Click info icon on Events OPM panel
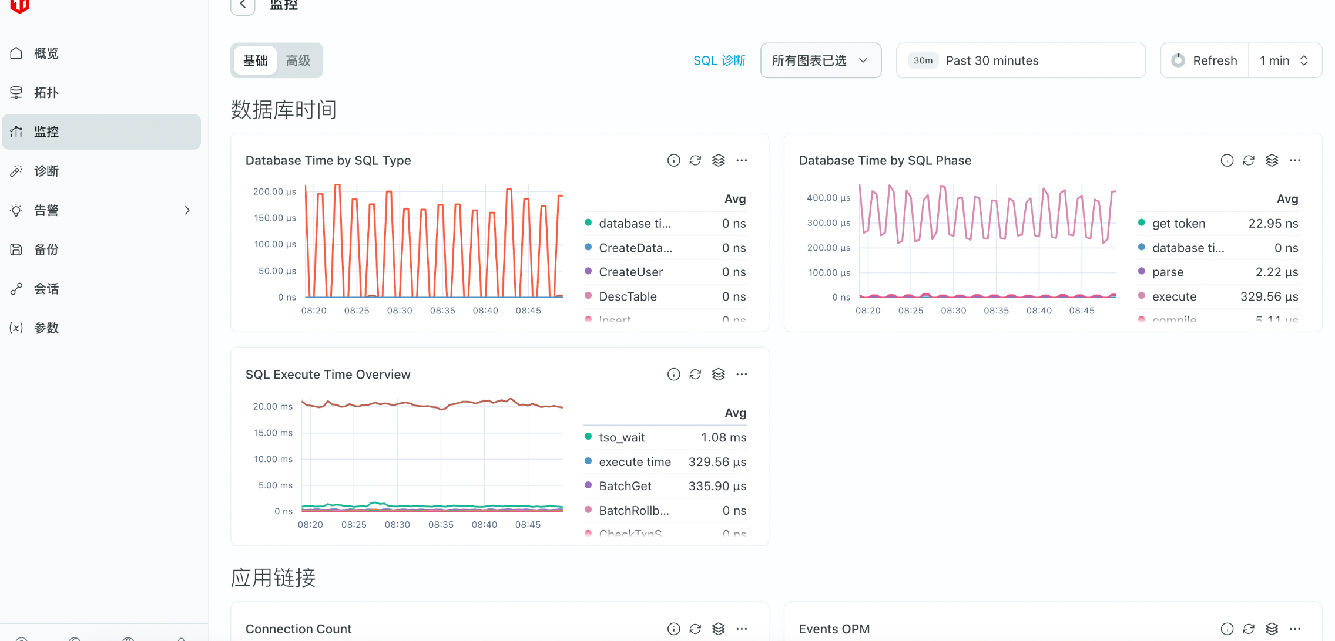This screenshot has width=1335, height=641. [x=1227, y=629]
